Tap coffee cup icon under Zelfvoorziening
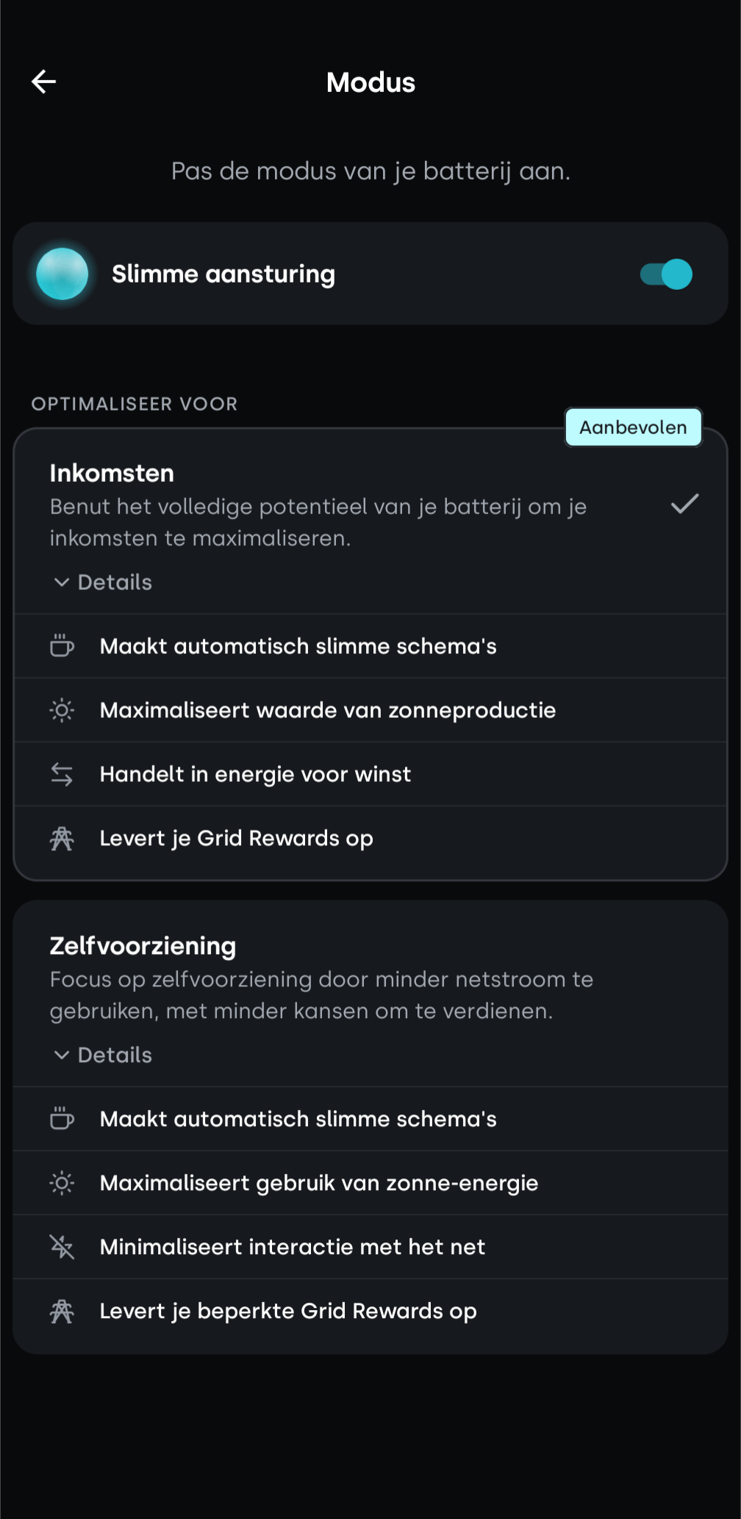 click(62, 1119)
